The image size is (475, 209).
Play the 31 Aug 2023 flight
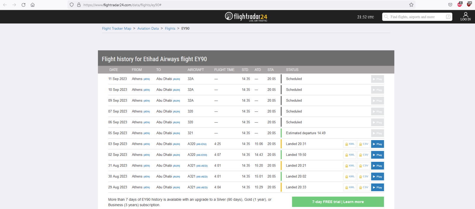[x=377, y=166]
